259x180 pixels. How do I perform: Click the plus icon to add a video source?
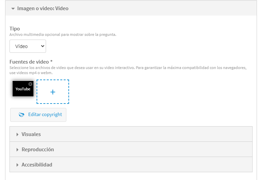53,92
